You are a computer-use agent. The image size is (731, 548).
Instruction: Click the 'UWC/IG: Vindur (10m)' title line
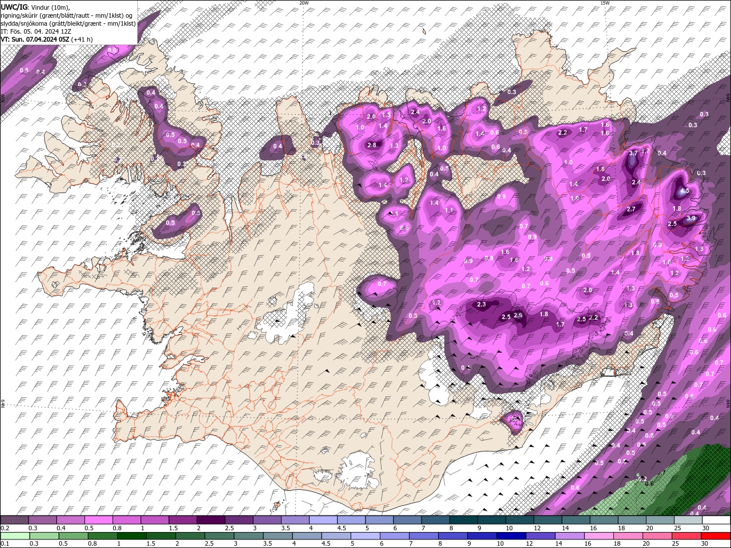point(35,6)
